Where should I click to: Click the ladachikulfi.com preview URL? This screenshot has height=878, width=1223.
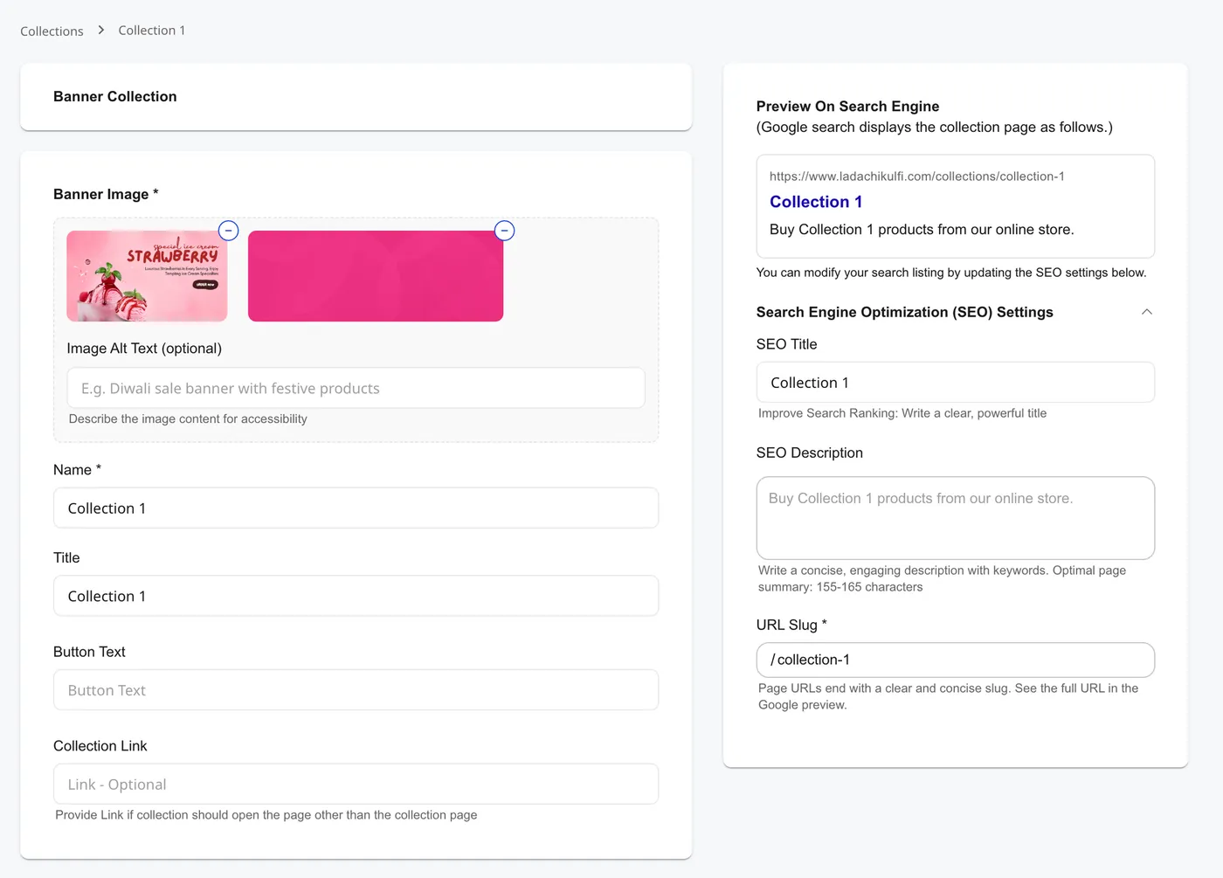(916, 176)
